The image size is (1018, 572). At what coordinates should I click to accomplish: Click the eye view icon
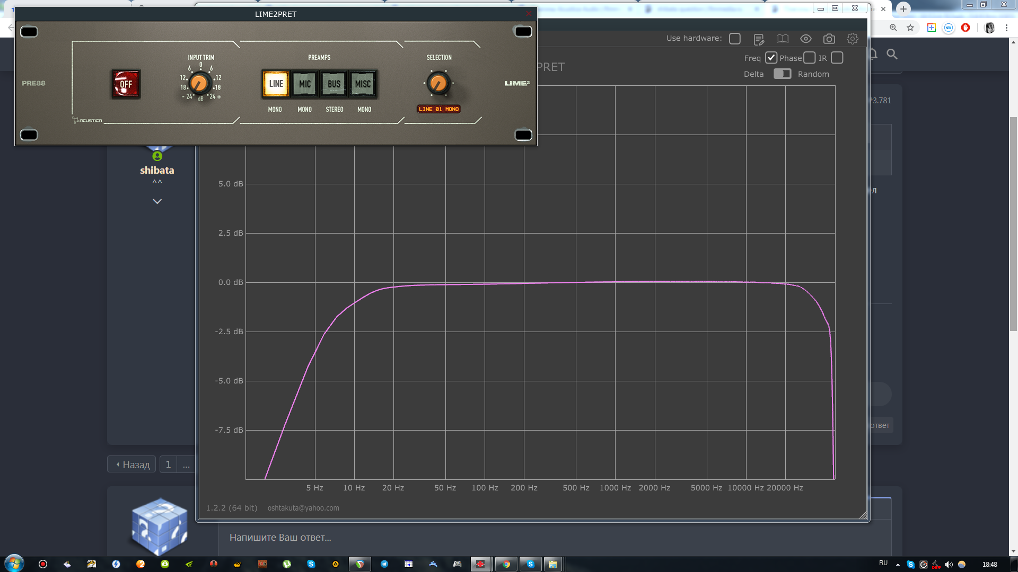tap(805, 39)
